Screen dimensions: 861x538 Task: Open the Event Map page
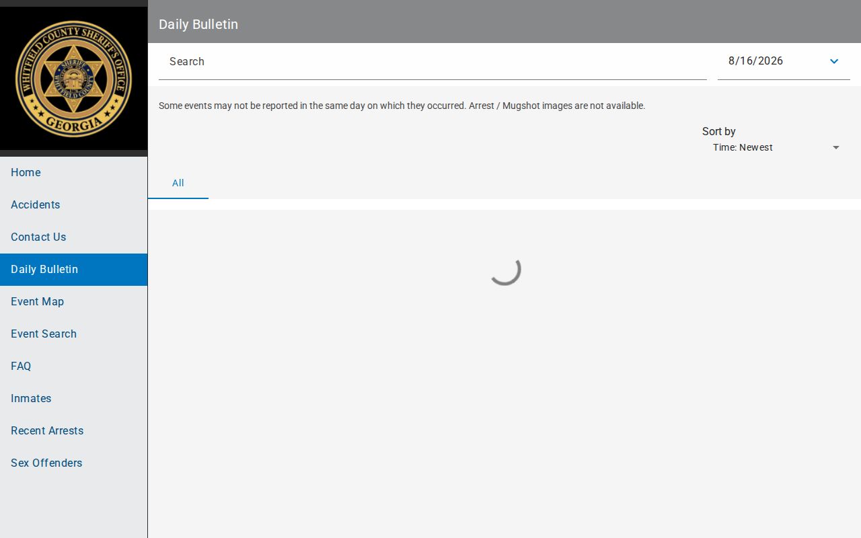pos(73,302)
